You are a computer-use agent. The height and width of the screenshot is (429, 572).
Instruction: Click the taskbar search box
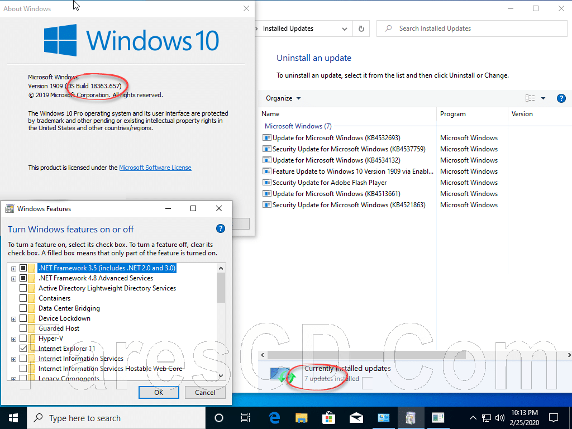(x=116, y=418)
